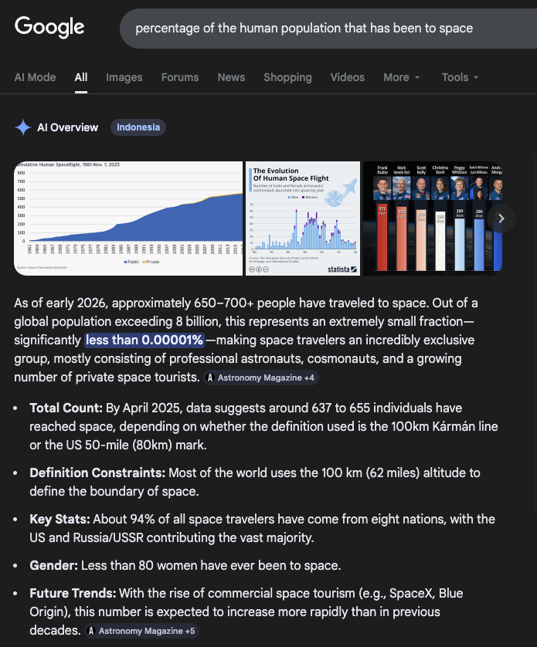Screen dimensions: 537x647
Task: Click the Indonesia location chip
Action: pos(138,127)
